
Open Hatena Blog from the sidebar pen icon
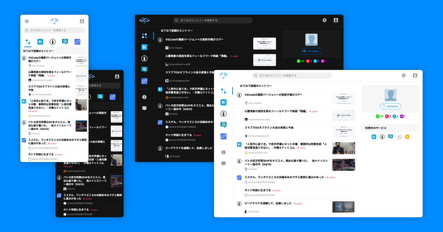point(223,113)
